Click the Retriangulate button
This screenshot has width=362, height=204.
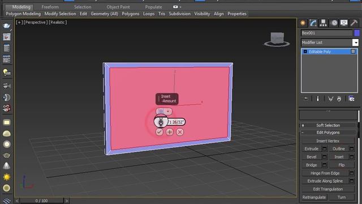click(314, 197)
